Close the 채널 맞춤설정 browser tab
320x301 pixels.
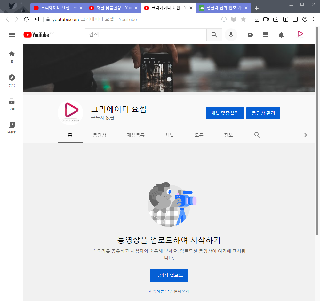click(x=136, y=8)
